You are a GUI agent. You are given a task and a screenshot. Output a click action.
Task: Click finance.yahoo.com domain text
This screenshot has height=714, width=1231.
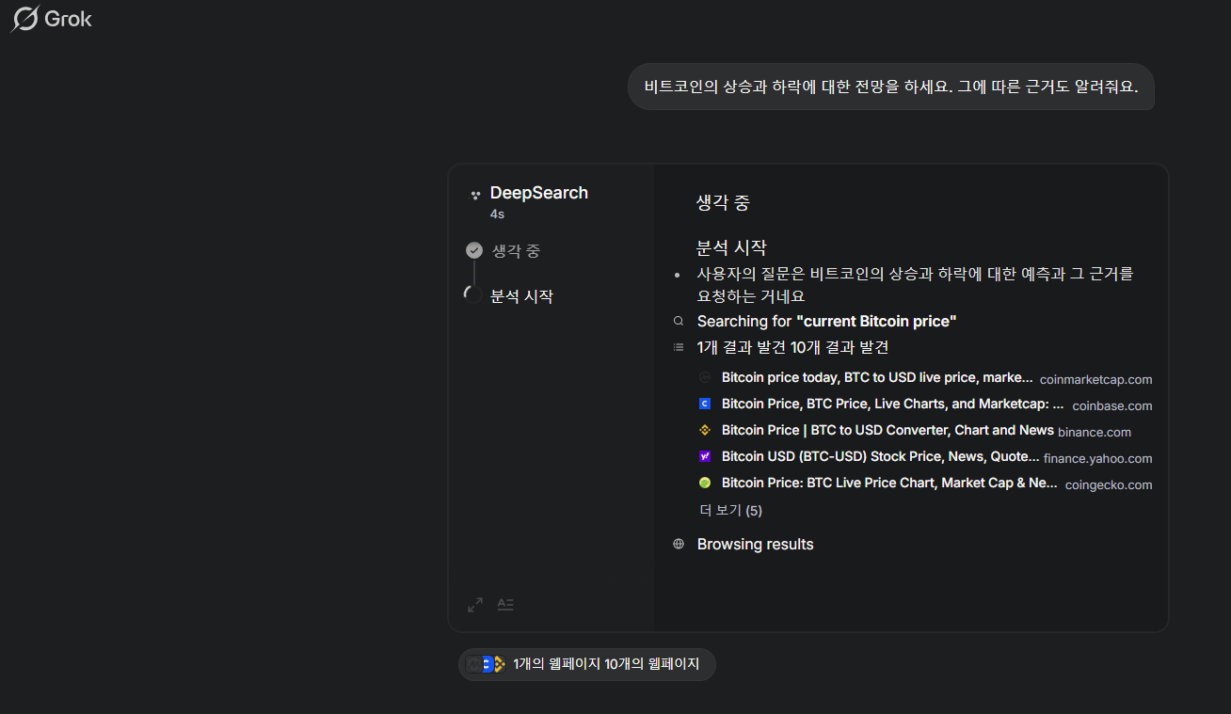point(1098,458)
